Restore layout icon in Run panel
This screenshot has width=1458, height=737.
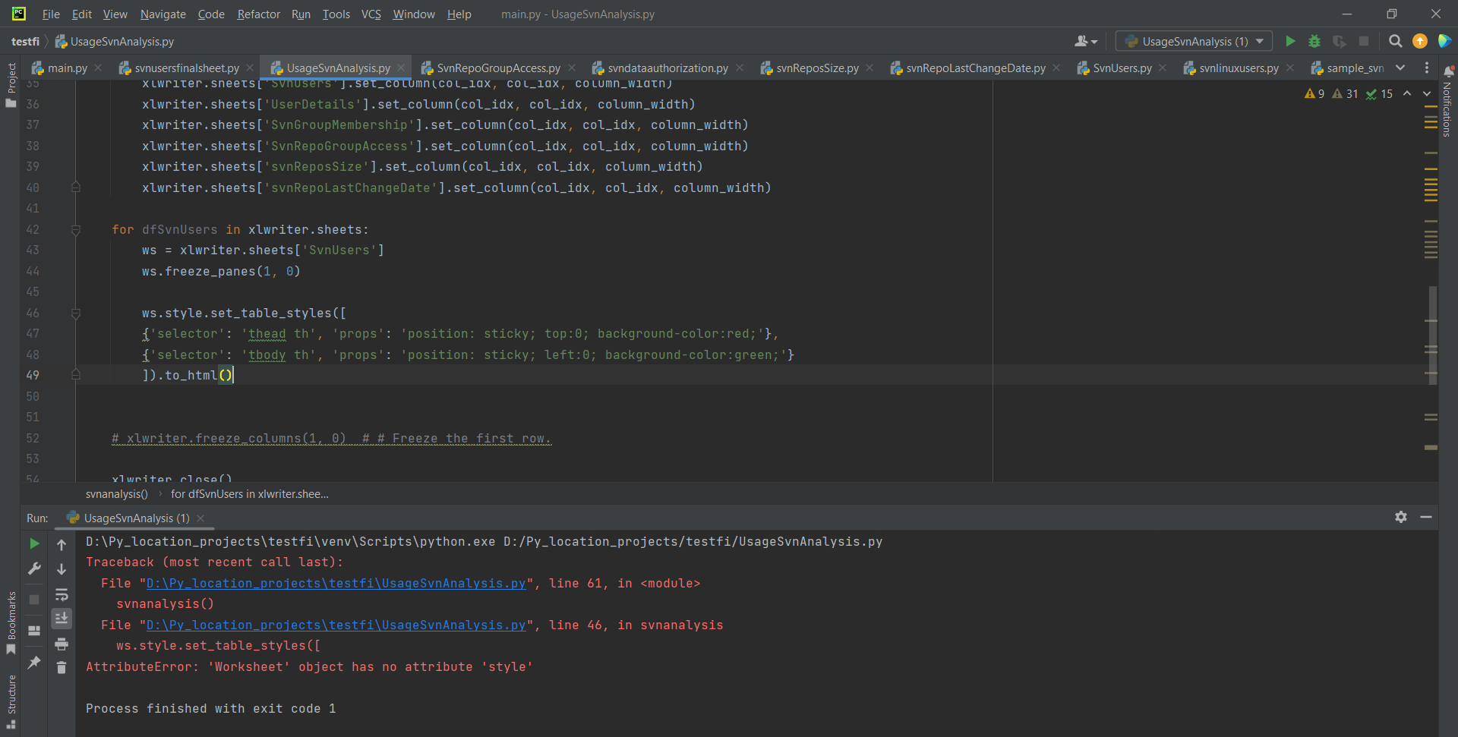tap(34, 631)
